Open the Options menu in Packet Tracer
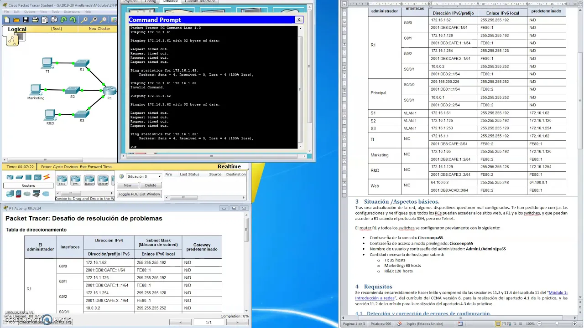Image resolution: width=584 pixels, height=328 pixels. [30, 11]
